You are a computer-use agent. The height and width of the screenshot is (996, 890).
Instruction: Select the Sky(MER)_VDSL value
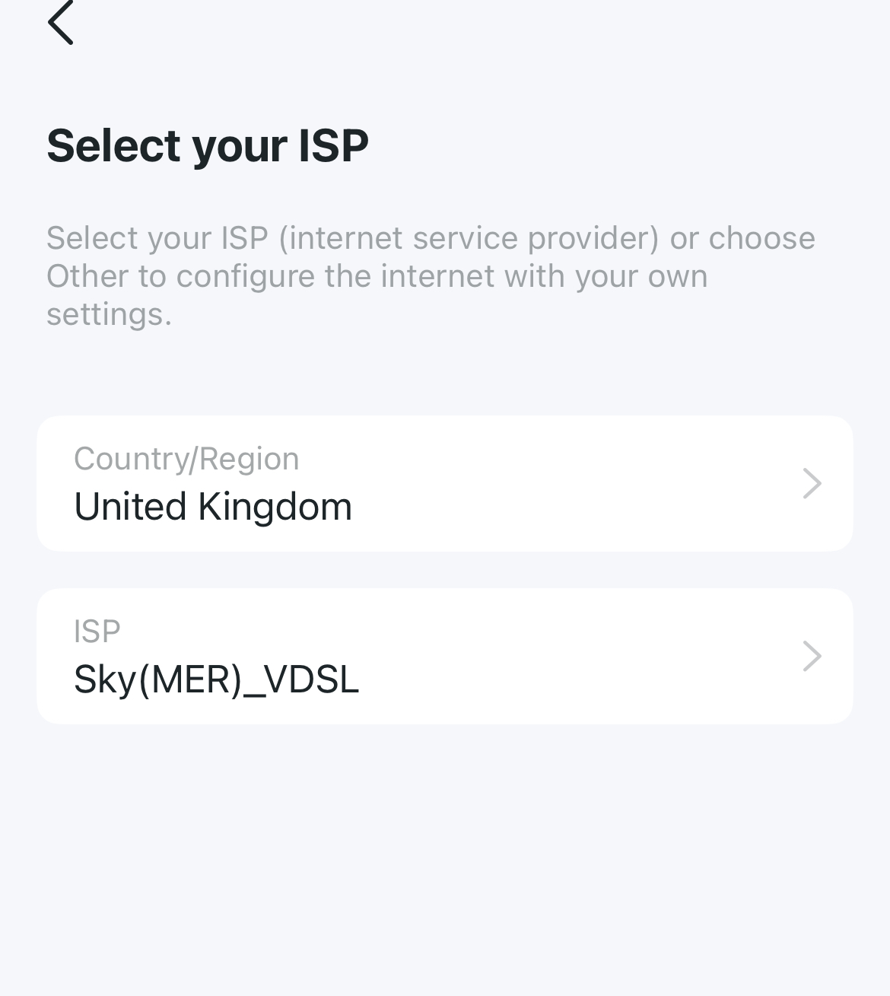(216, 679)
